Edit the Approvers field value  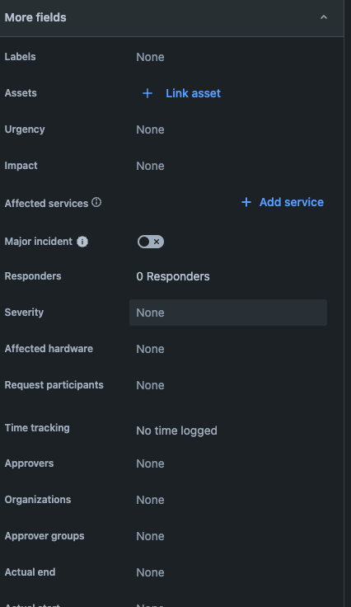point(151,463)
